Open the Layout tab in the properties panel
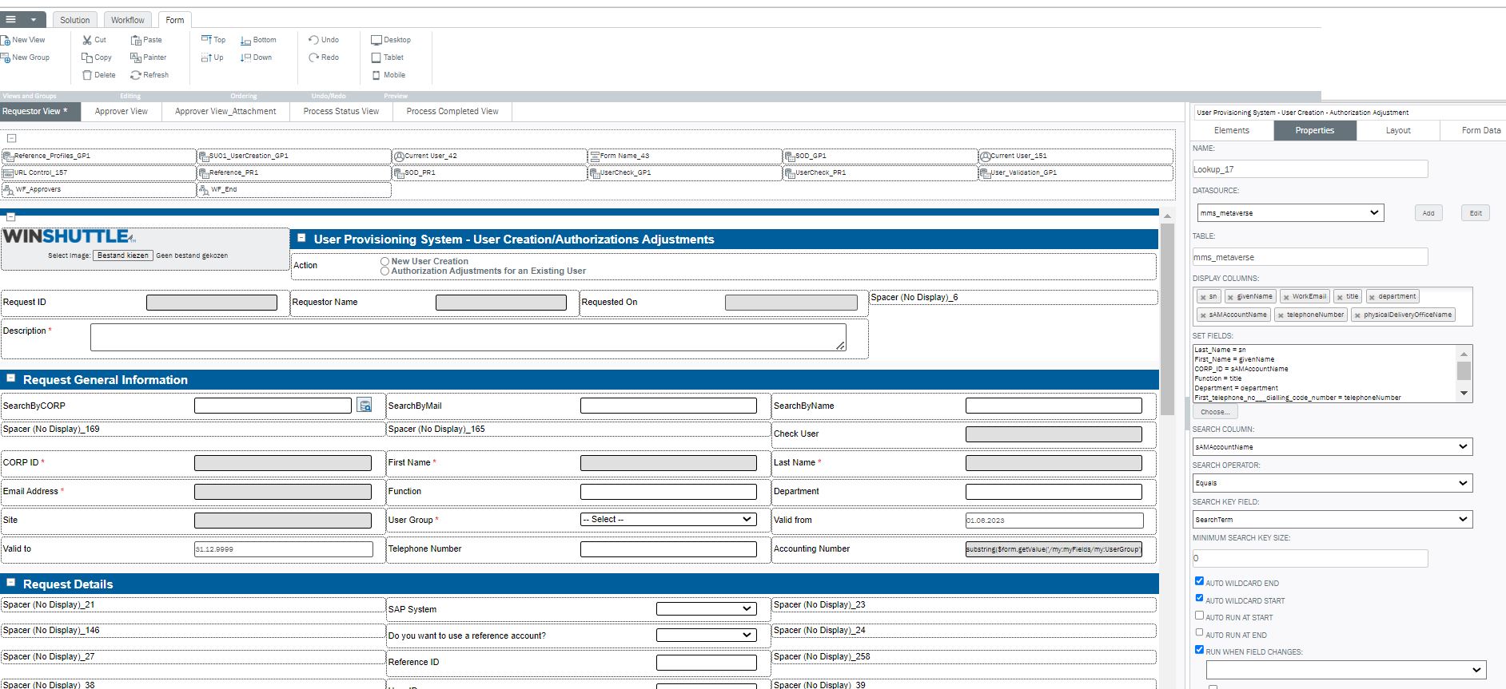Screen dimensions: 1506x689 [x=1397, y=130]
